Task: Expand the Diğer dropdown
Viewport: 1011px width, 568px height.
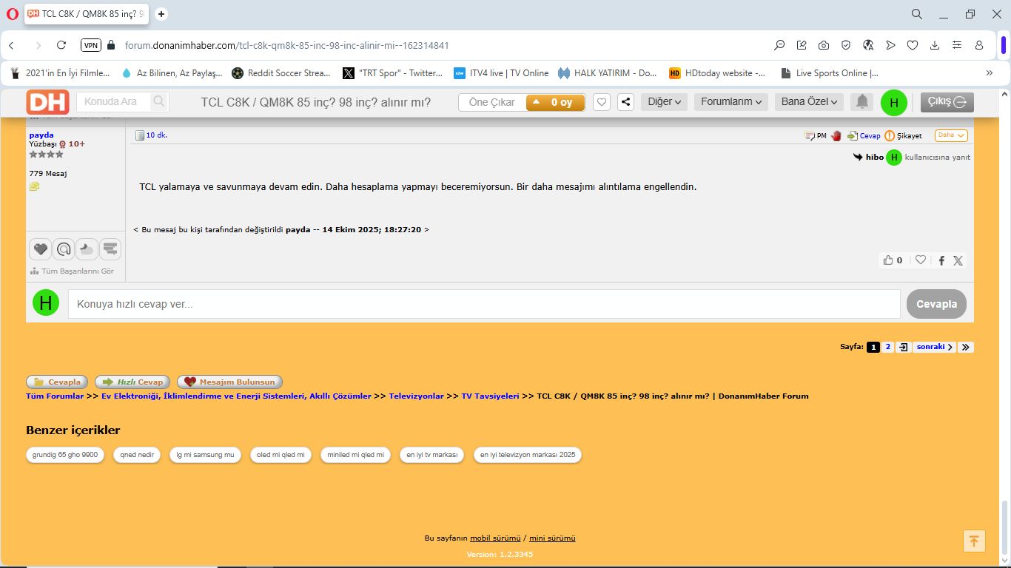Action: (663, 102)
